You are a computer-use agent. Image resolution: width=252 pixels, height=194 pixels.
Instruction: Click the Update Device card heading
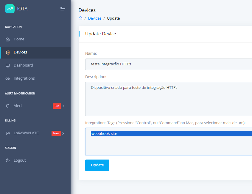pos(100,34)
